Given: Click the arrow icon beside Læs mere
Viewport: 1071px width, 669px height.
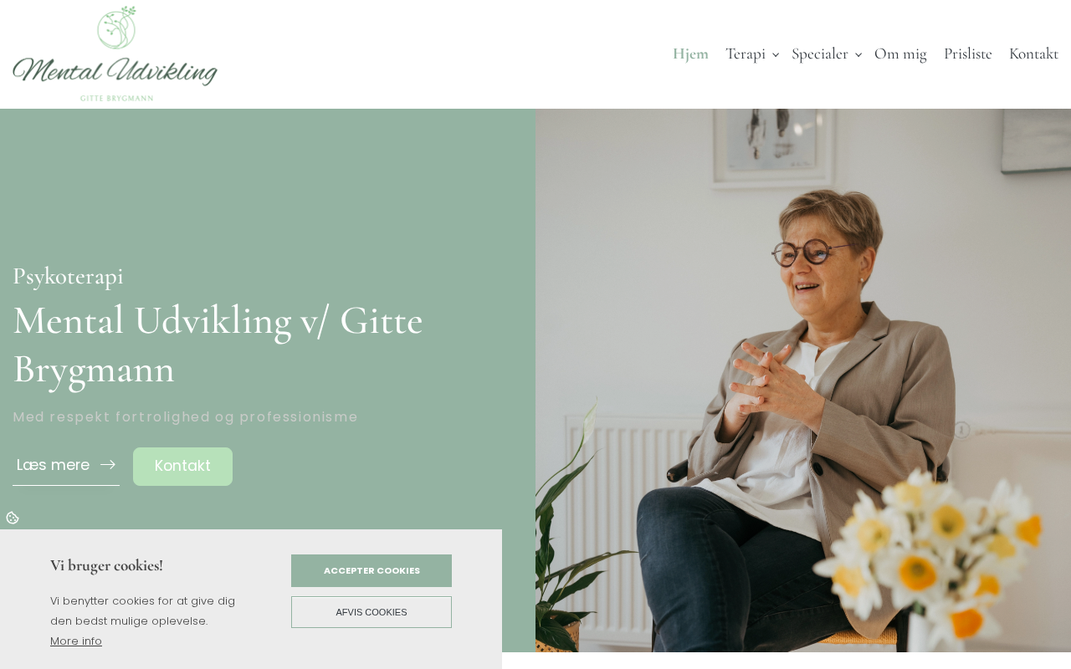Looking at the screenshot, I should [107, 465].
